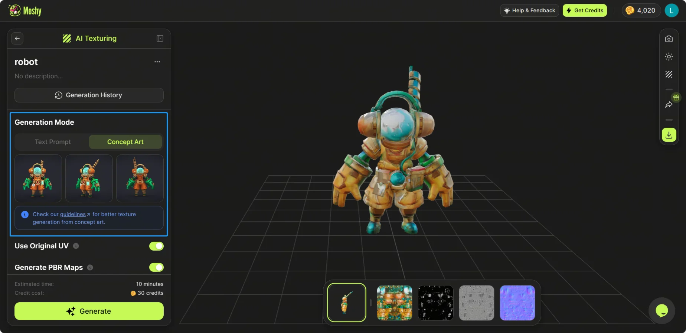Screen dimensions: 686x333
Task: Take a screenshot with the camera icon
Action: (669, 39)
